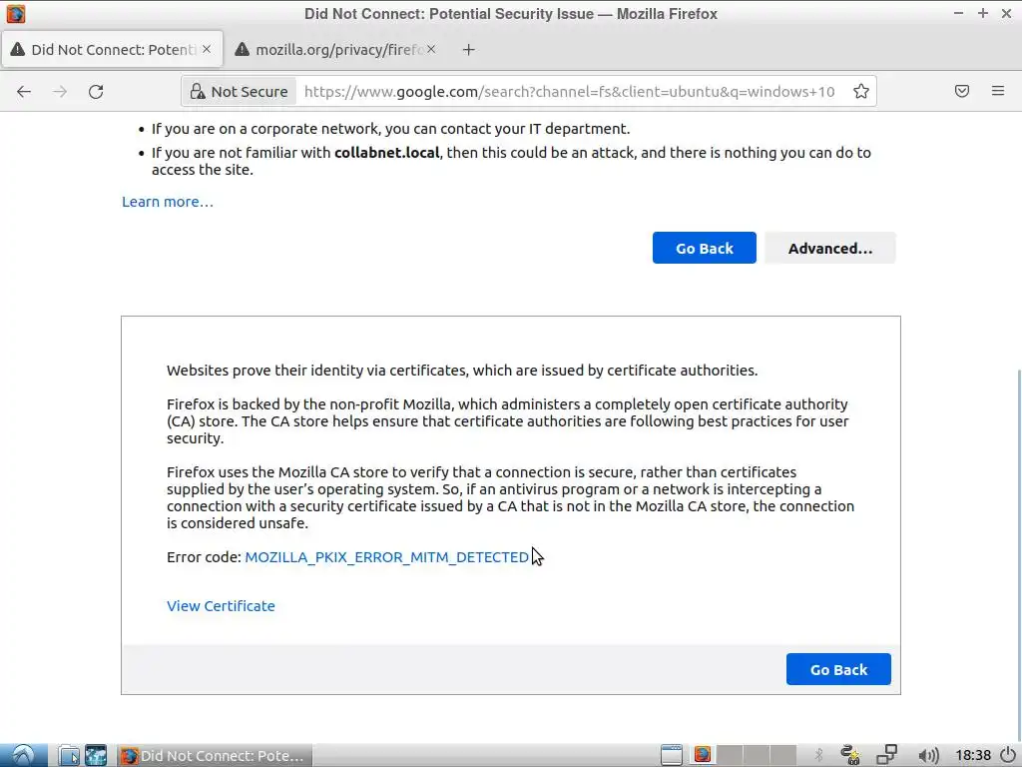Click the bold 'collabnet.local' text
The image size is (1022, 767).
[x=386, y=153]
